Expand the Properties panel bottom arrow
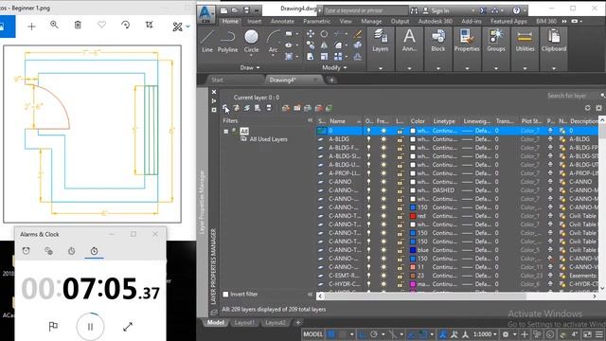 pyautogui.click(x=467, y=68)
